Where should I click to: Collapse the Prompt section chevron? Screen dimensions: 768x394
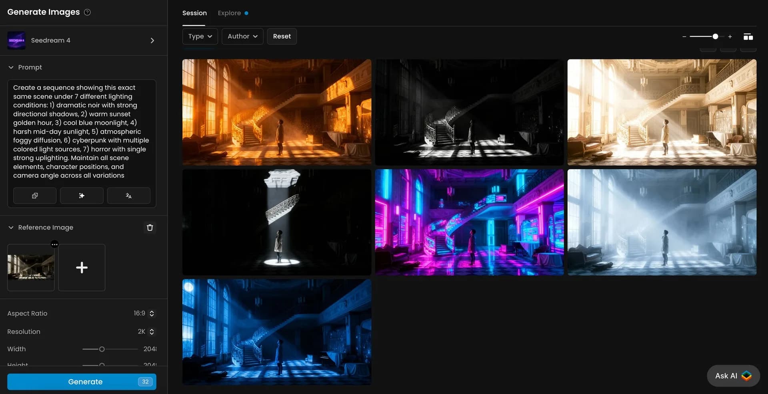click(x=11, y=67)
